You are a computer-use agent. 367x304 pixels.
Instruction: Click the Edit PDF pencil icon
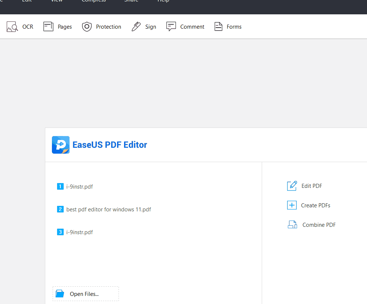pyautogui.click(x=292, y=186)
